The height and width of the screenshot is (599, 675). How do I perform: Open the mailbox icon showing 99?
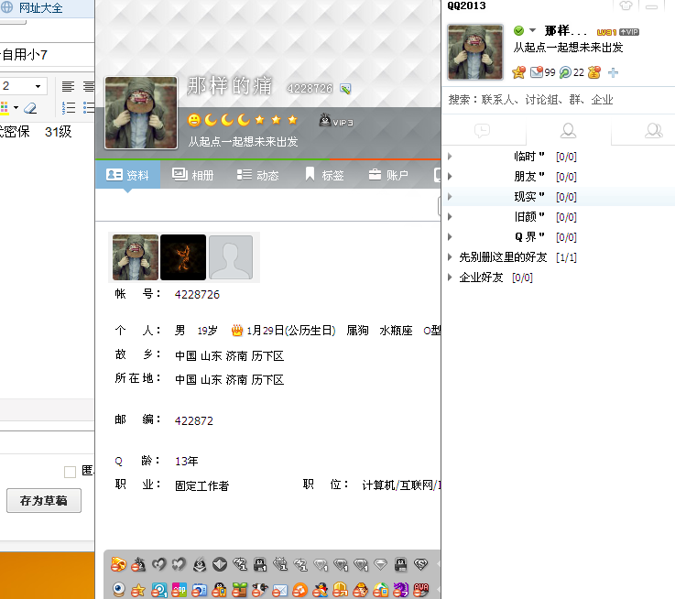tap(537, 72)
